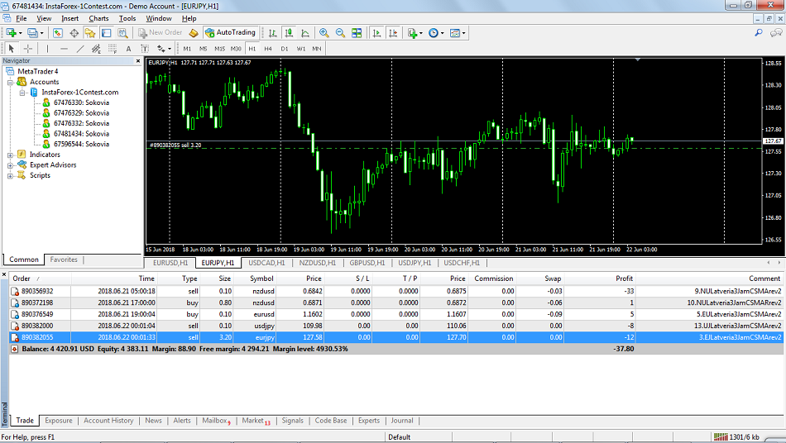Select the equidistant channel tool

pyautogui.click(x=96, y=49)
